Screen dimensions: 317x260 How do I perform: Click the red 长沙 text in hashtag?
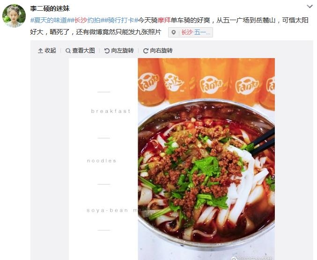81,20
